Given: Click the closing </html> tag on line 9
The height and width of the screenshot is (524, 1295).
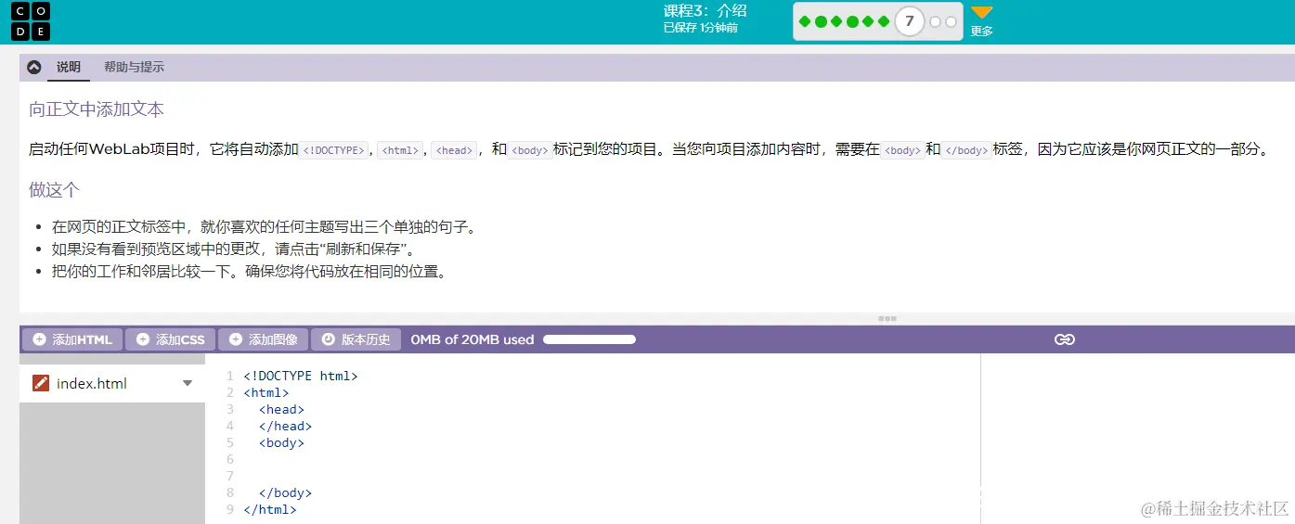Looking at the screenshot, I should coord(269,509).
